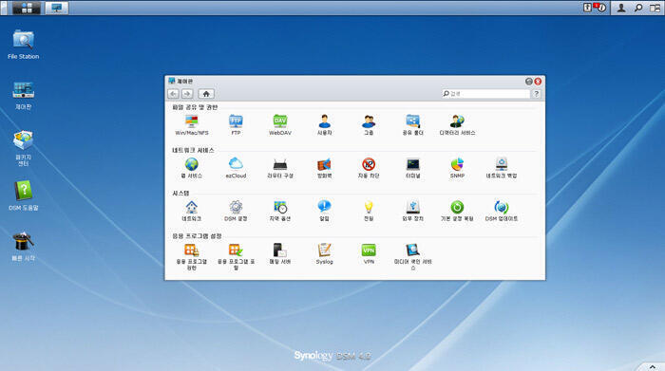This screenshot has width=665, height=371.
Task: Select the Control Panel taskbar button
Action: (x=57, y=8)
